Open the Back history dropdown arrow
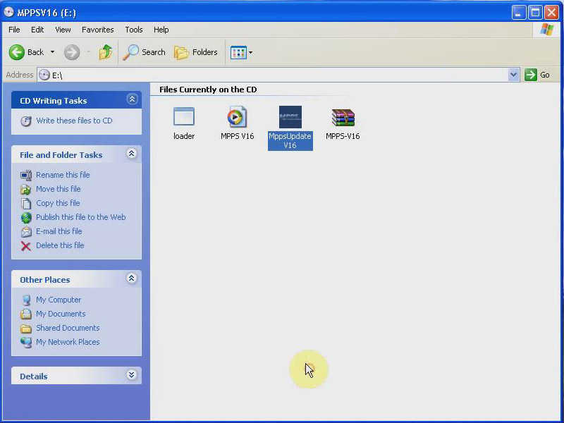Image resolution: width=564 pixels, height=423 pixels. [52, 52]
